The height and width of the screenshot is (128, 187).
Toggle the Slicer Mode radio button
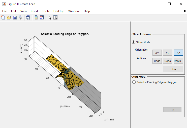(134, 42)
